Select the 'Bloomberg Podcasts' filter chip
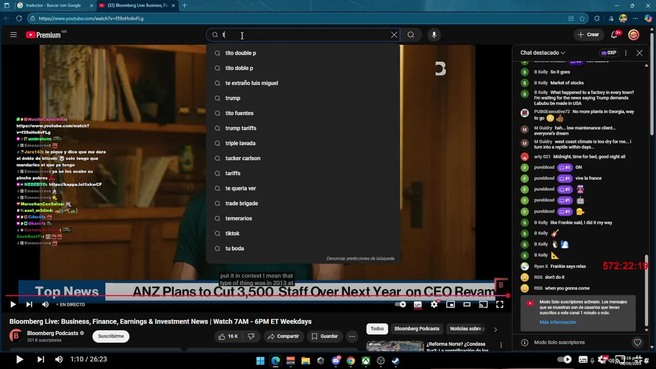This screenshot has width=656, height=369. coord(417,329)
